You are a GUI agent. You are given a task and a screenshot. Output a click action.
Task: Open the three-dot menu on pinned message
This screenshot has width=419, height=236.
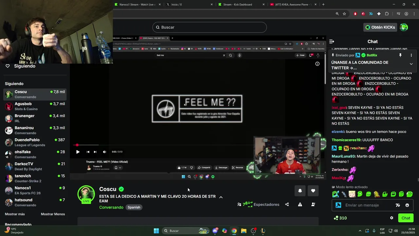[411, 55]
